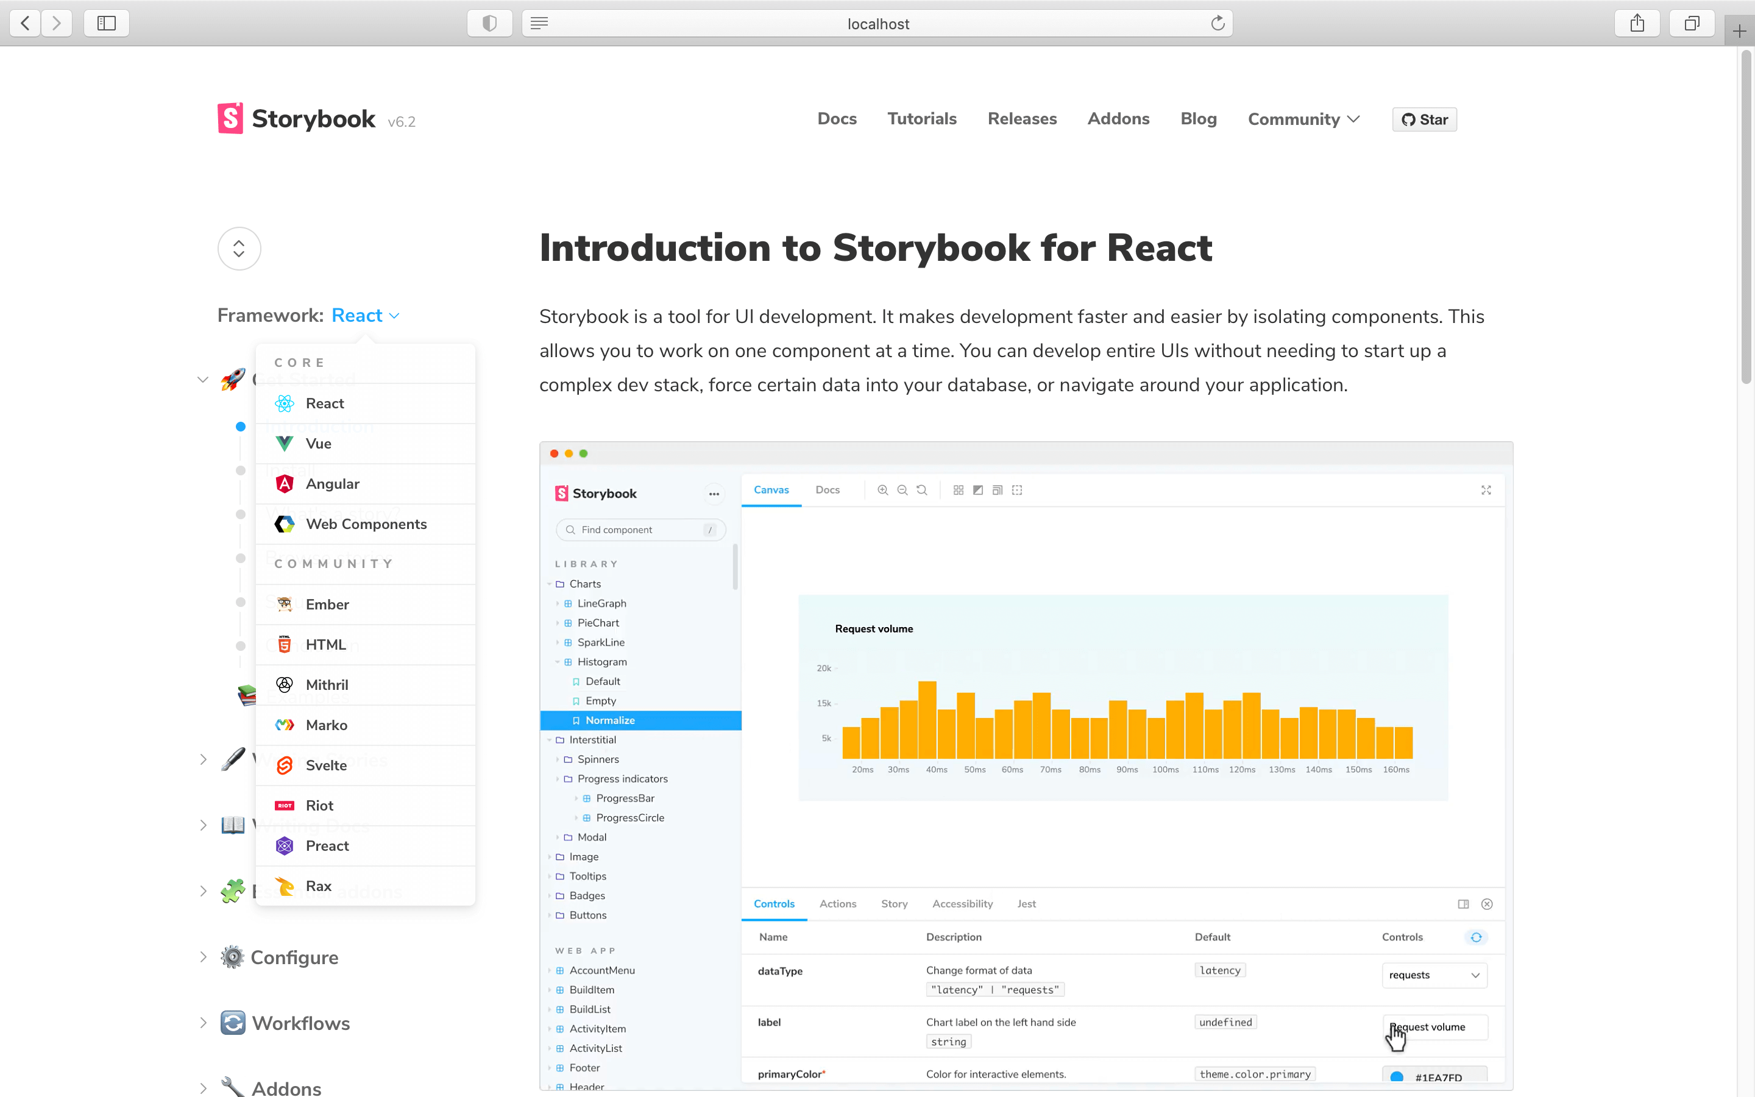Open the Addons nav link
The width and height of the screenshot is (1755, 1097).
pos(1118,119)
